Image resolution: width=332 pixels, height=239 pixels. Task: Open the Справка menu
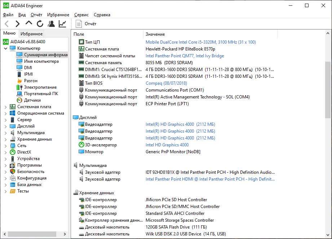pyautogui.click(x=102, y=15)
